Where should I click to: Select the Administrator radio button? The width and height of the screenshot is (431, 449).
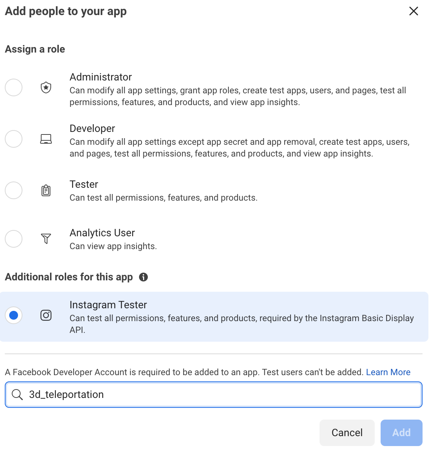14,87
